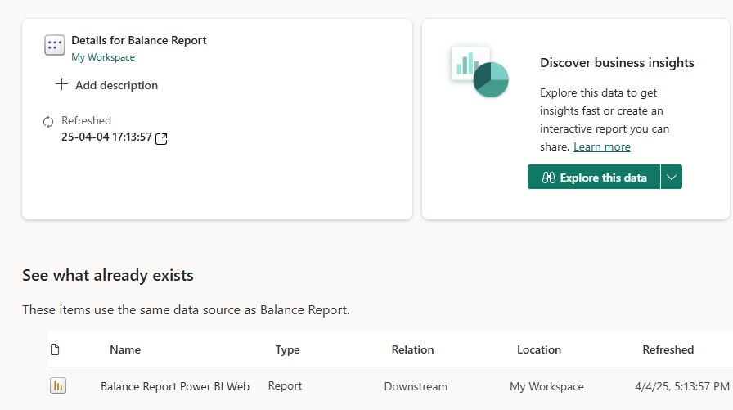Click the Downstream relation cell
Image resolution: width=733 pixels, height=410 pixels.
(x=416, y=386)
